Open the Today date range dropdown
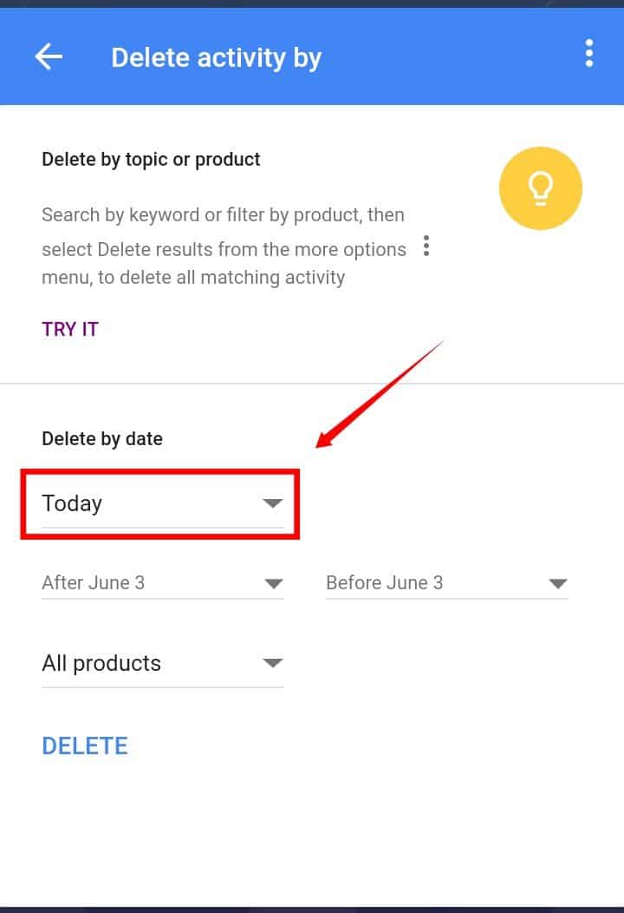The width and height of the screenshot is (624, 913). click(162, 504)
